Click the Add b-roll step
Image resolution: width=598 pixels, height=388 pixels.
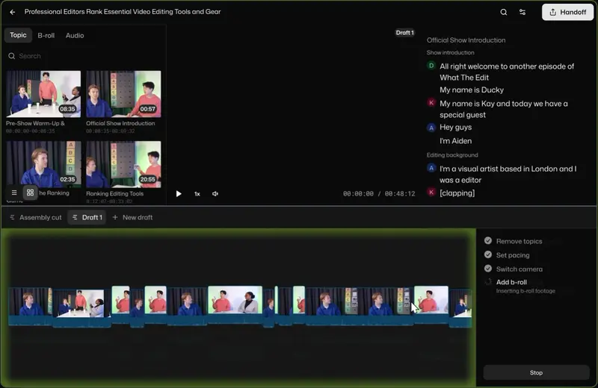click(x=511, y=282)
